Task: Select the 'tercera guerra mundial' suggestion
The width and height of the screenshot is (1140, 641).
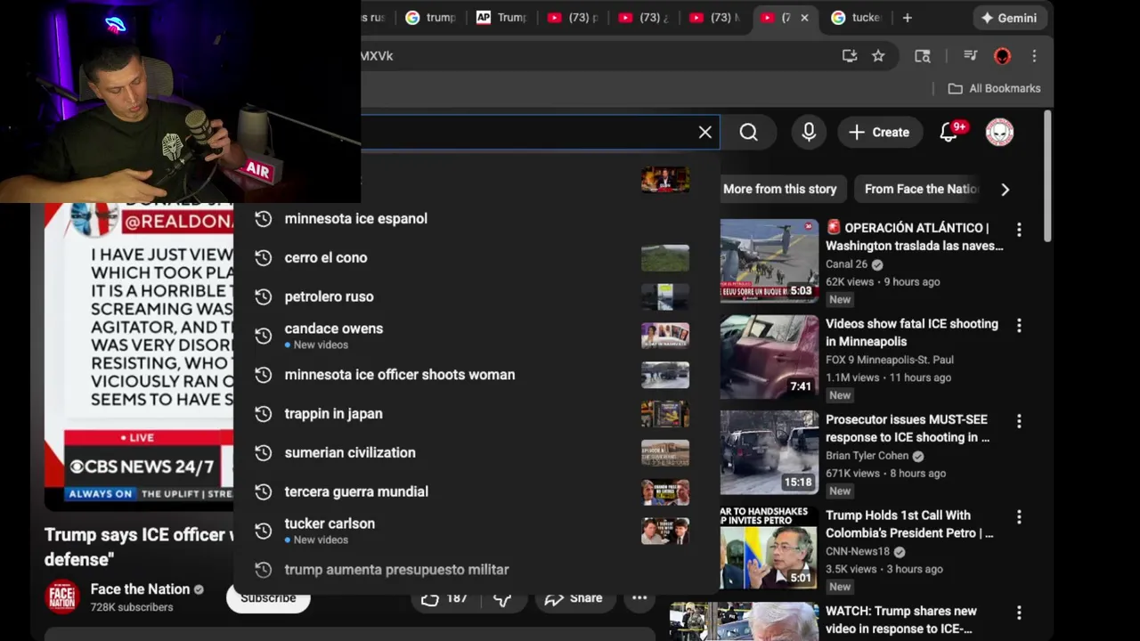Action: [476, 492]
